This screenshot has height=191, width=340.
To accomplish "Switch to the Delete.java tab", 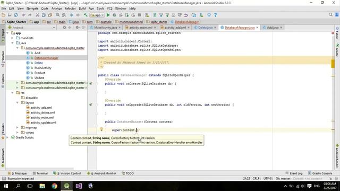I will (205, 28).
